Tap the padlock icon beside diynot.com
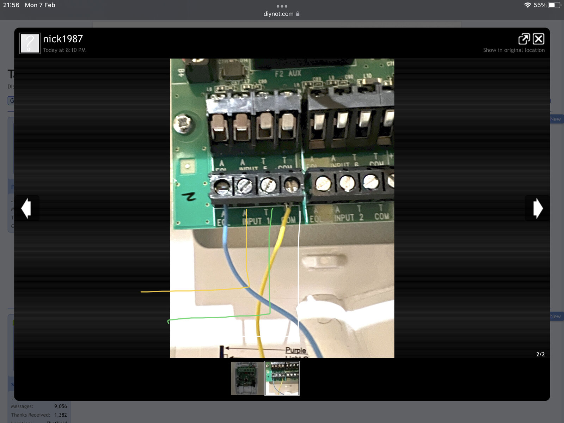The height and width of the screenshot is (423, 564). [298, 14]
